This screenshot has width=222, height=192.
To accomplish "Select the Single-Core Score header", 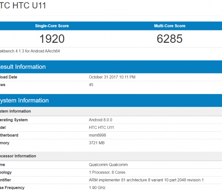I will (x=52, y=26).
